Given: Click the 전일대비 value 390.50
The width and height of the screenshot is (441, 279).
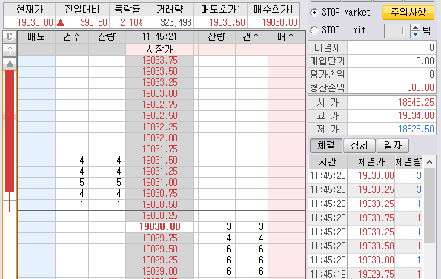Looking at the screenshot, I should click(x=93, y=22).
